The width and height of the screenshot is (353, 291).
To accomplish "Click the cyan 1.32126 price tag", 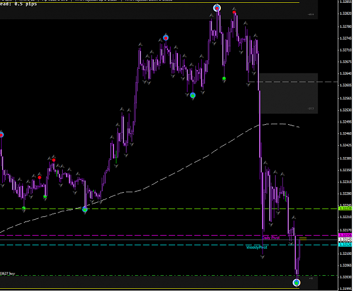I will (x=345, y=245).
